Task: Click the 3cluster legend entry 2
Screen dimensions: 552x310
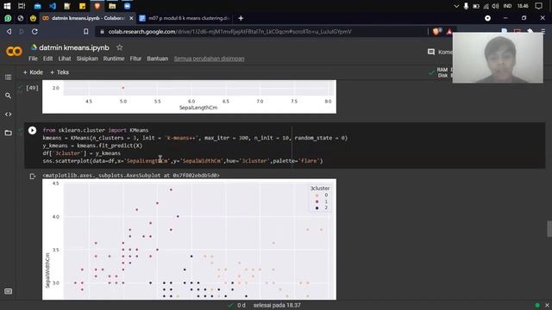Action: pos(322,208)
